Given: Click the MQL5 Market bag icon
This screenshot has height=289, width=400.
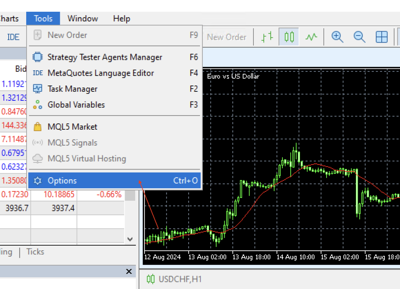Looking at the screenshot, I should [x=37, y=127].
